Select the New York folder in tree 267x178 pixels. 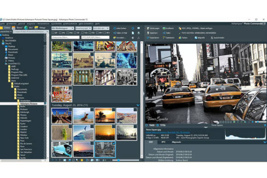[24, 138]
